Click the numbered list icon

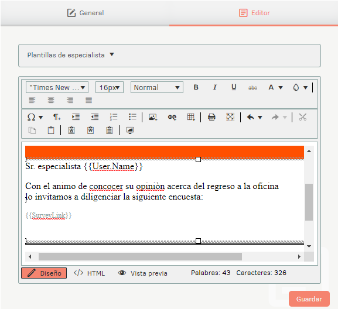[x=114, y=118]
